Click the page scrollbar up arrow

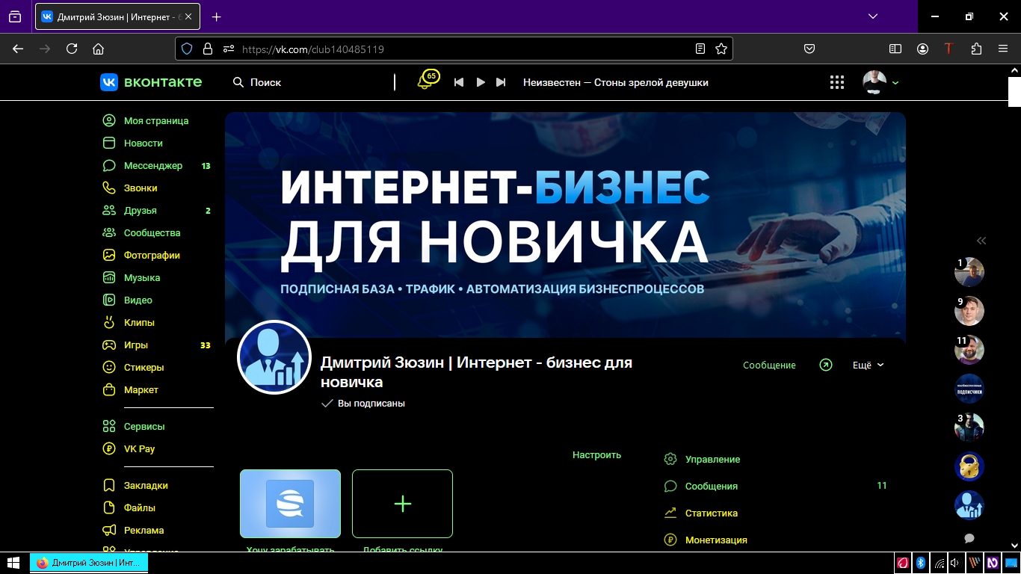point(1014,69)
